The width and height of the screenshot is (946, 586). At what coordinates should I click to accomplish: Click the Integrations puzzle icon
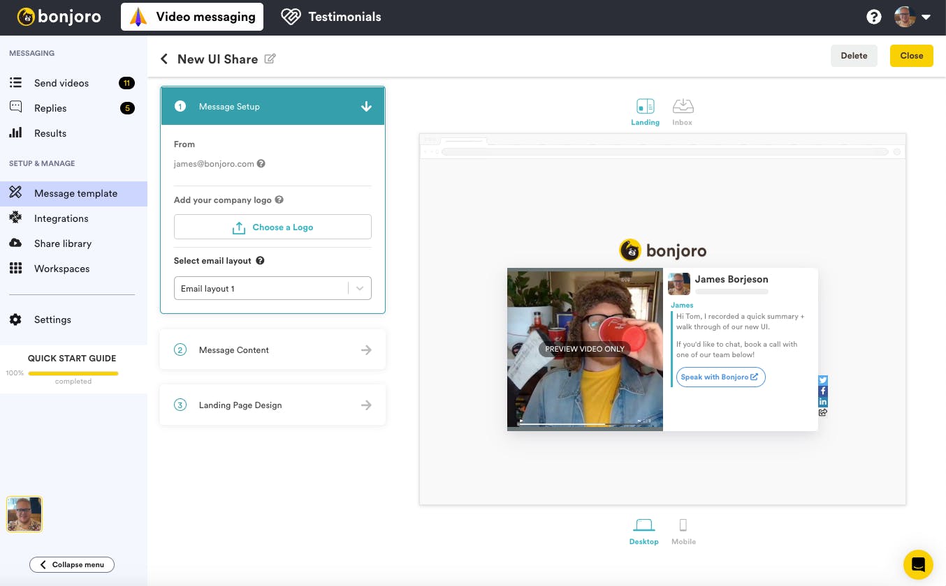[x=15, y=218]
